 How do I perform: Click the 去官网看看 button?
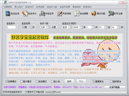point(115,87)
